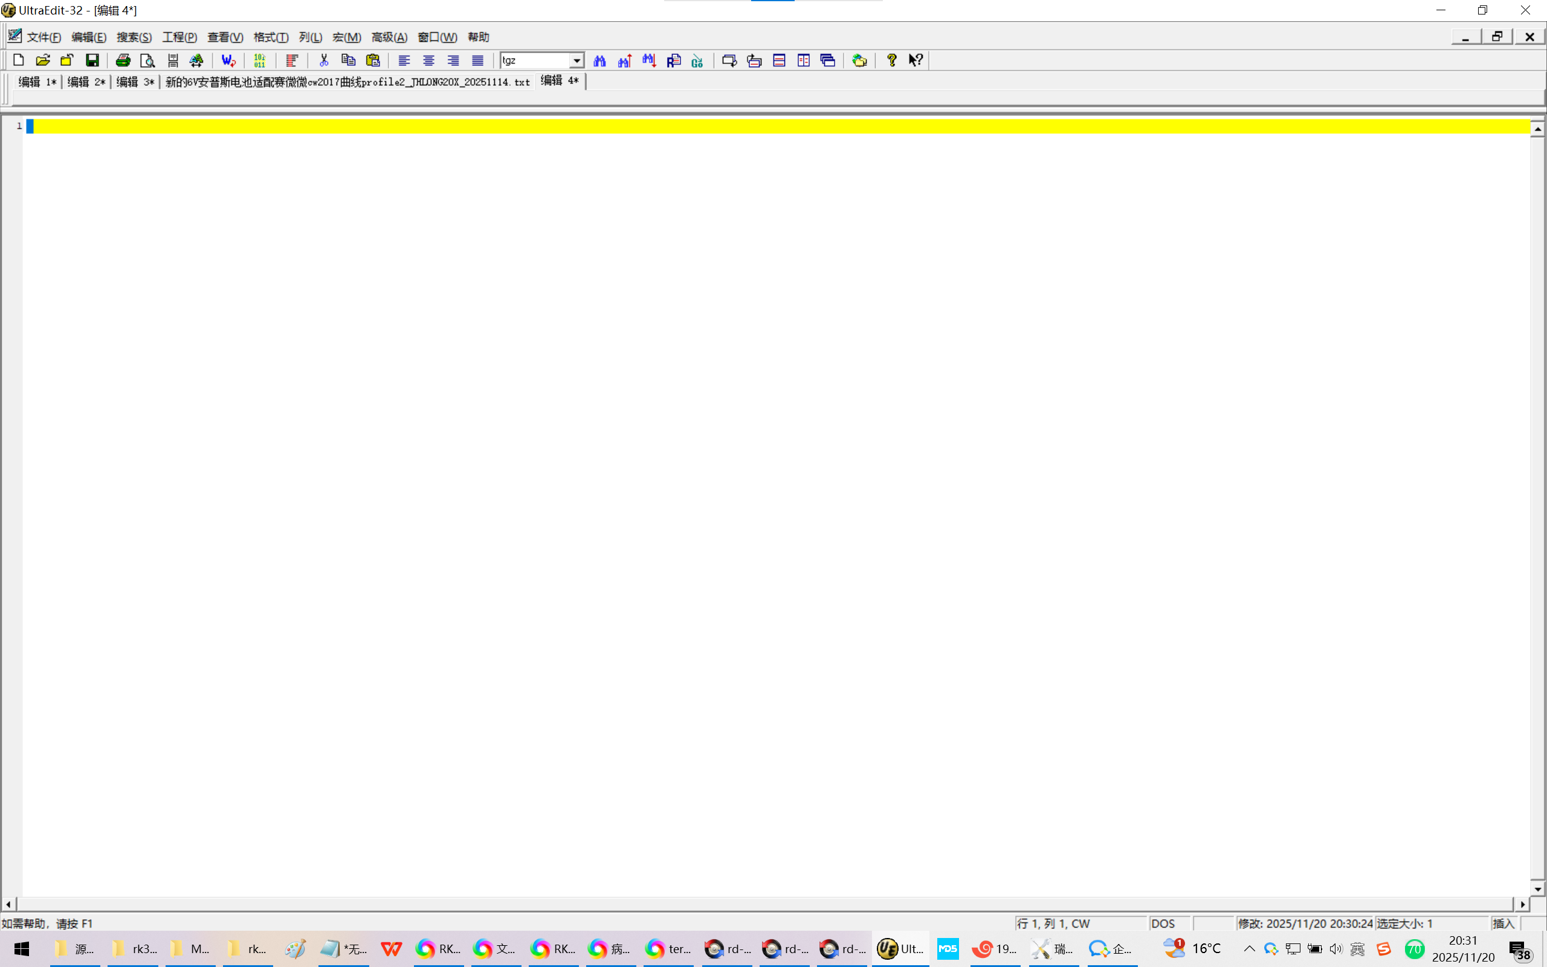
Task: Click the Cut scissors icon
Action: tap(324, 60)
